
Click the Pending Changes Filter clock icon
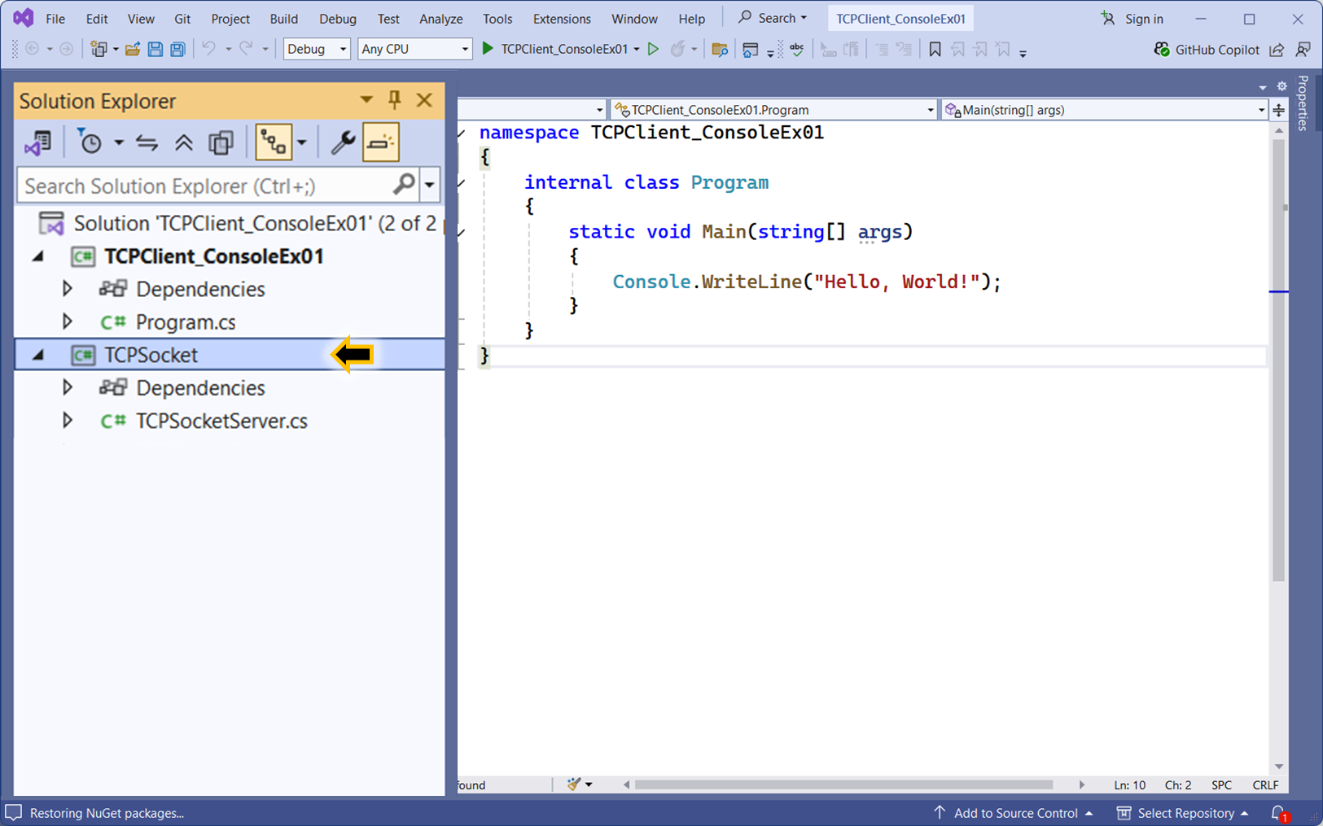tap(90, 143)
